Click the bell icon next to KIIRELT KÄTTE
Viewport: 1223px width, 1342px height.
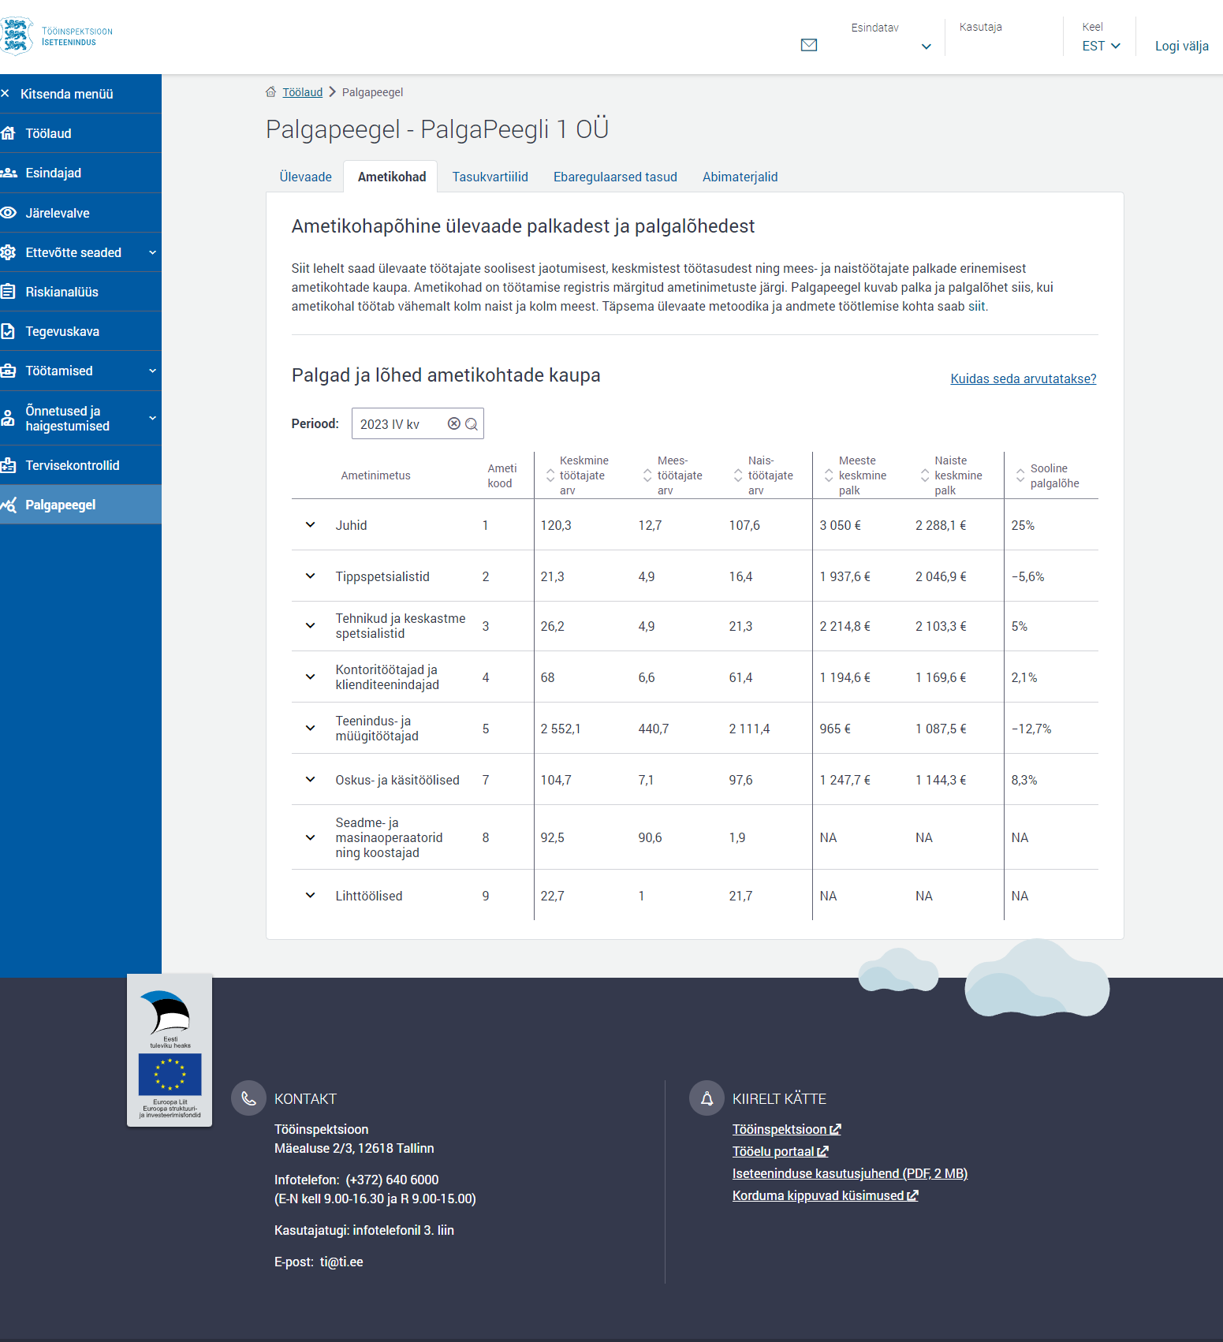click(707, 1098)
